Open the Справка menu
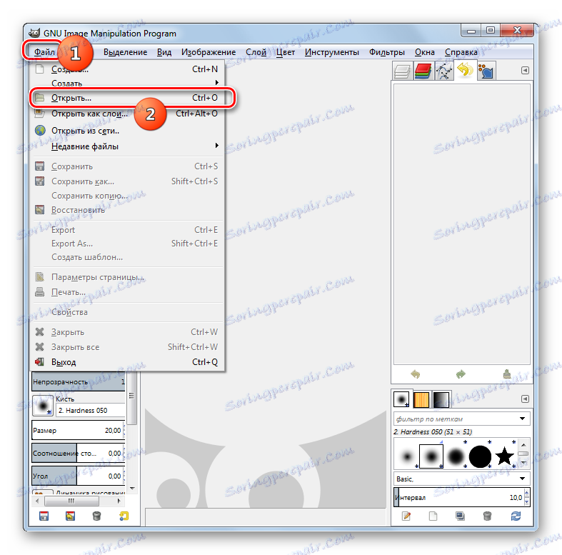The height and width of the screenshot is (555, 562). point(461,52)
